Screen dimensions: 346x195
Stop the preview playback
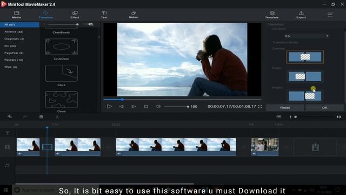146,107
